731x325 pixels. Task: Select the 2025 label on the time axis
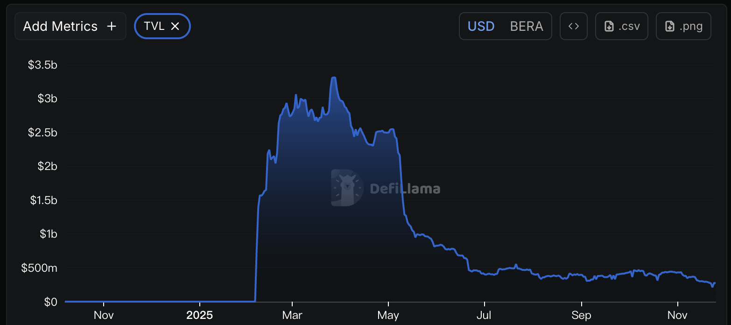coord(199,315)
